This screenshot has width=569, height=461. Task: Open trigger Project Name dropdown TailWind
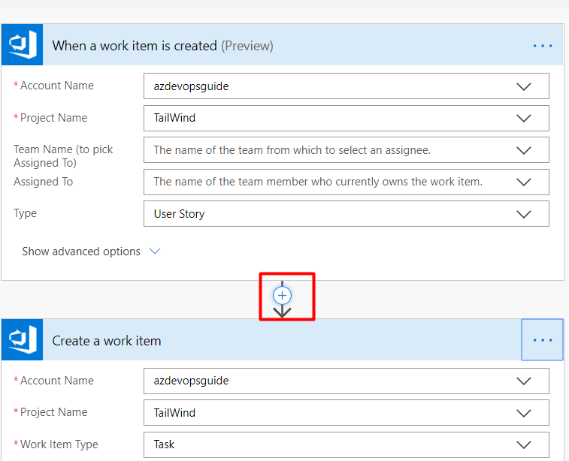[x=347, y=118]
